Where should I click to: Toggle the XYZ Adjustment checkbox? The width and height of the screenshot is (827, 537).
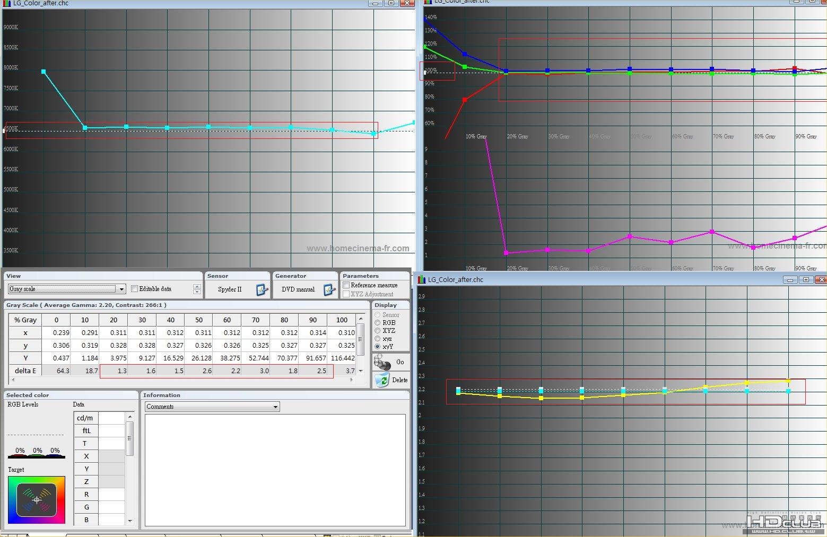click(x=346, y=294)
